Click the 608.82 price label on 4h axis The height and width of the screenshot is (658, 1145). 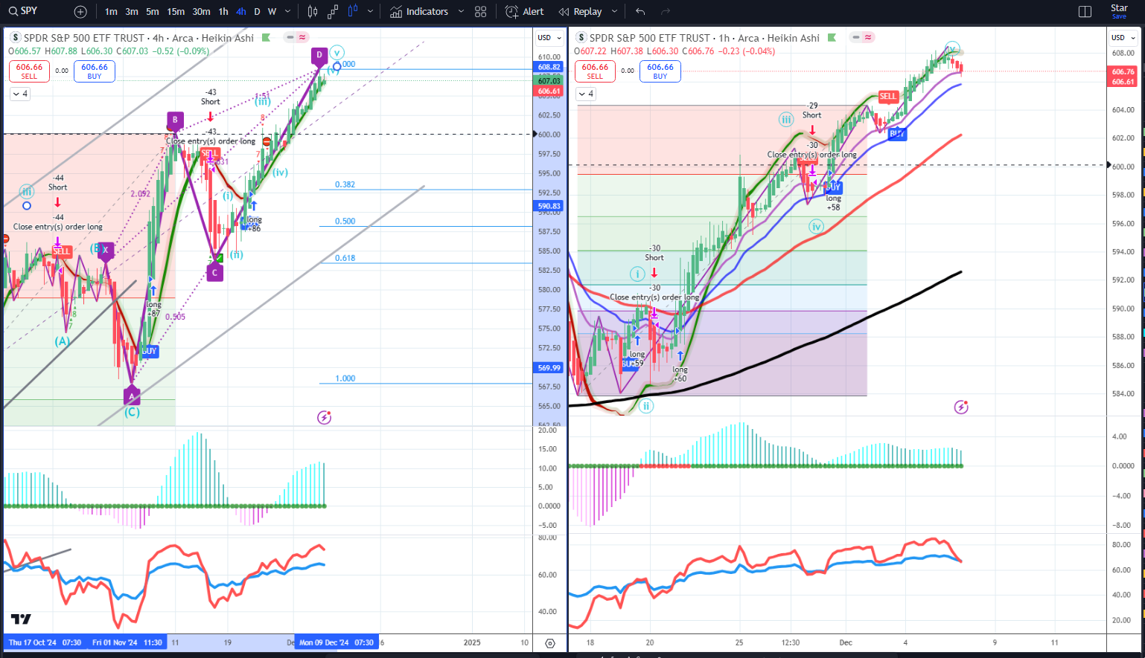pyautogui.click(x=549, y=67)
